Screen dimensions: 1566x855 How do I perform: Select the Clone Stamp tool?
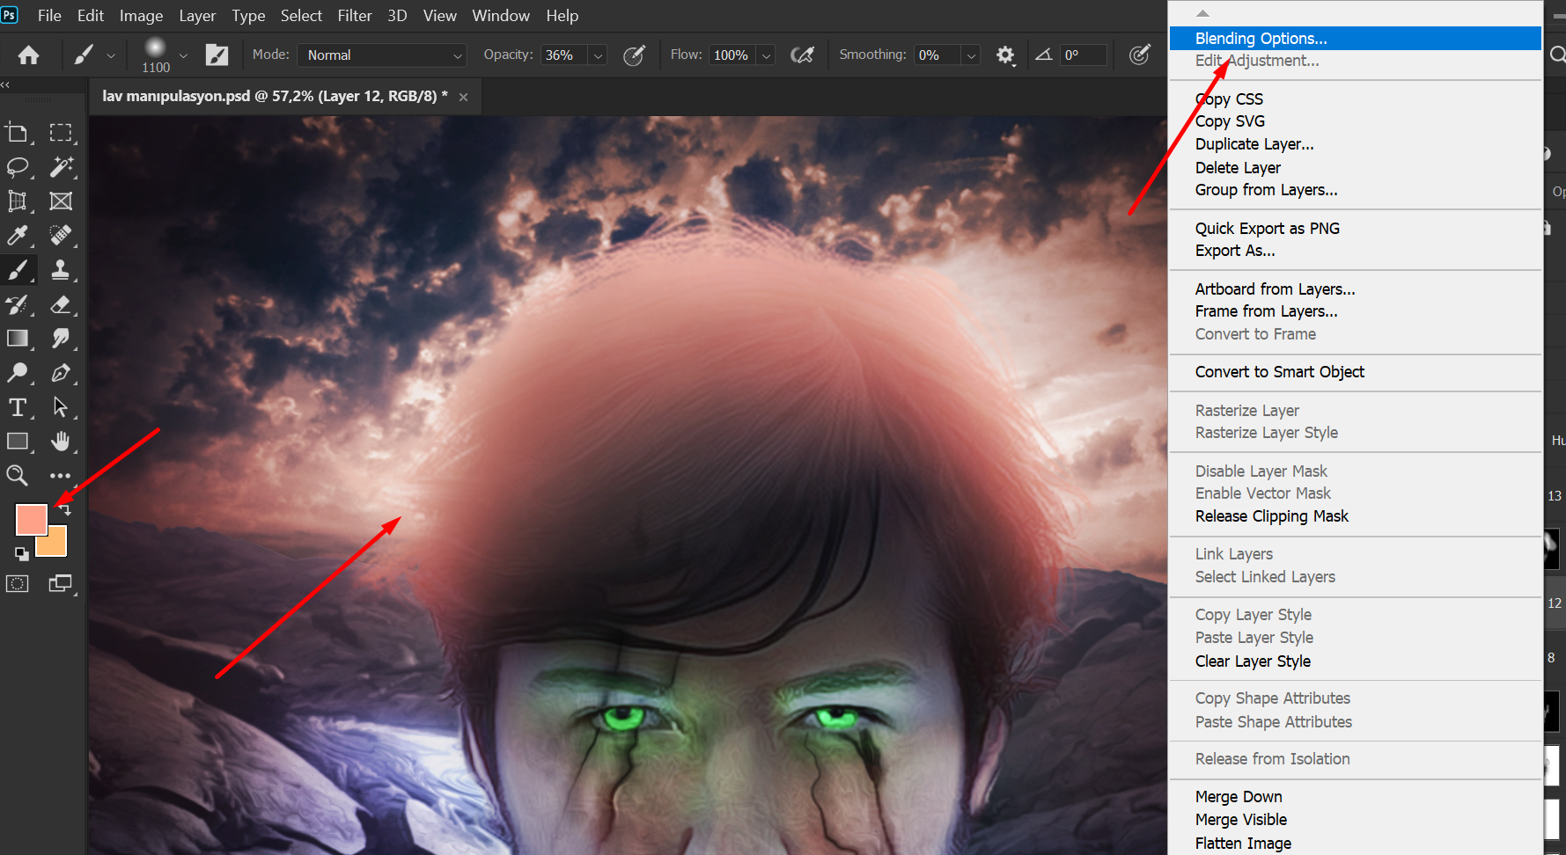click(x=61, y=270)
